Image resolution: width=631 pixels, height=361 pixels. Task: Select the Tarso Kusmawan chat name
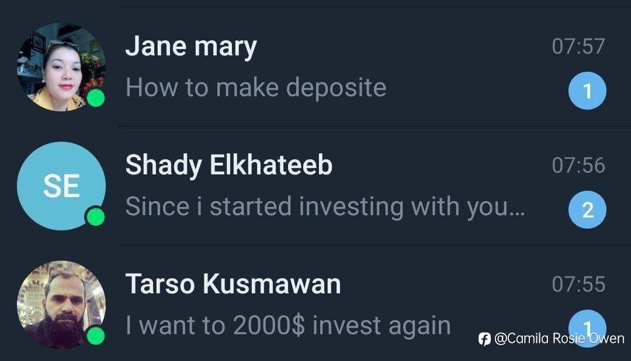click(x=233, y=284)
